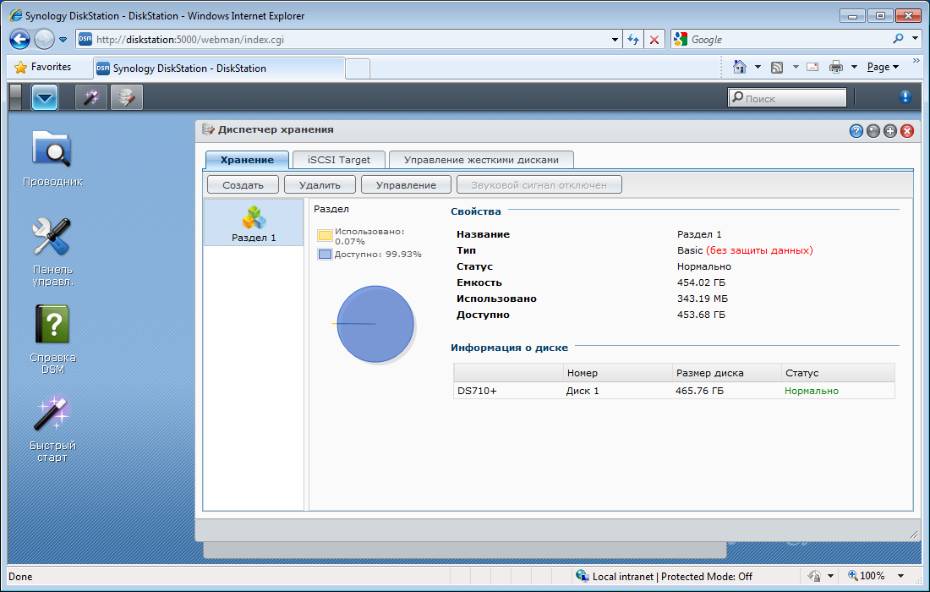Click the volume usage pie chart
The width and height of the screenshot is (930, 592).
pos(375,324)
